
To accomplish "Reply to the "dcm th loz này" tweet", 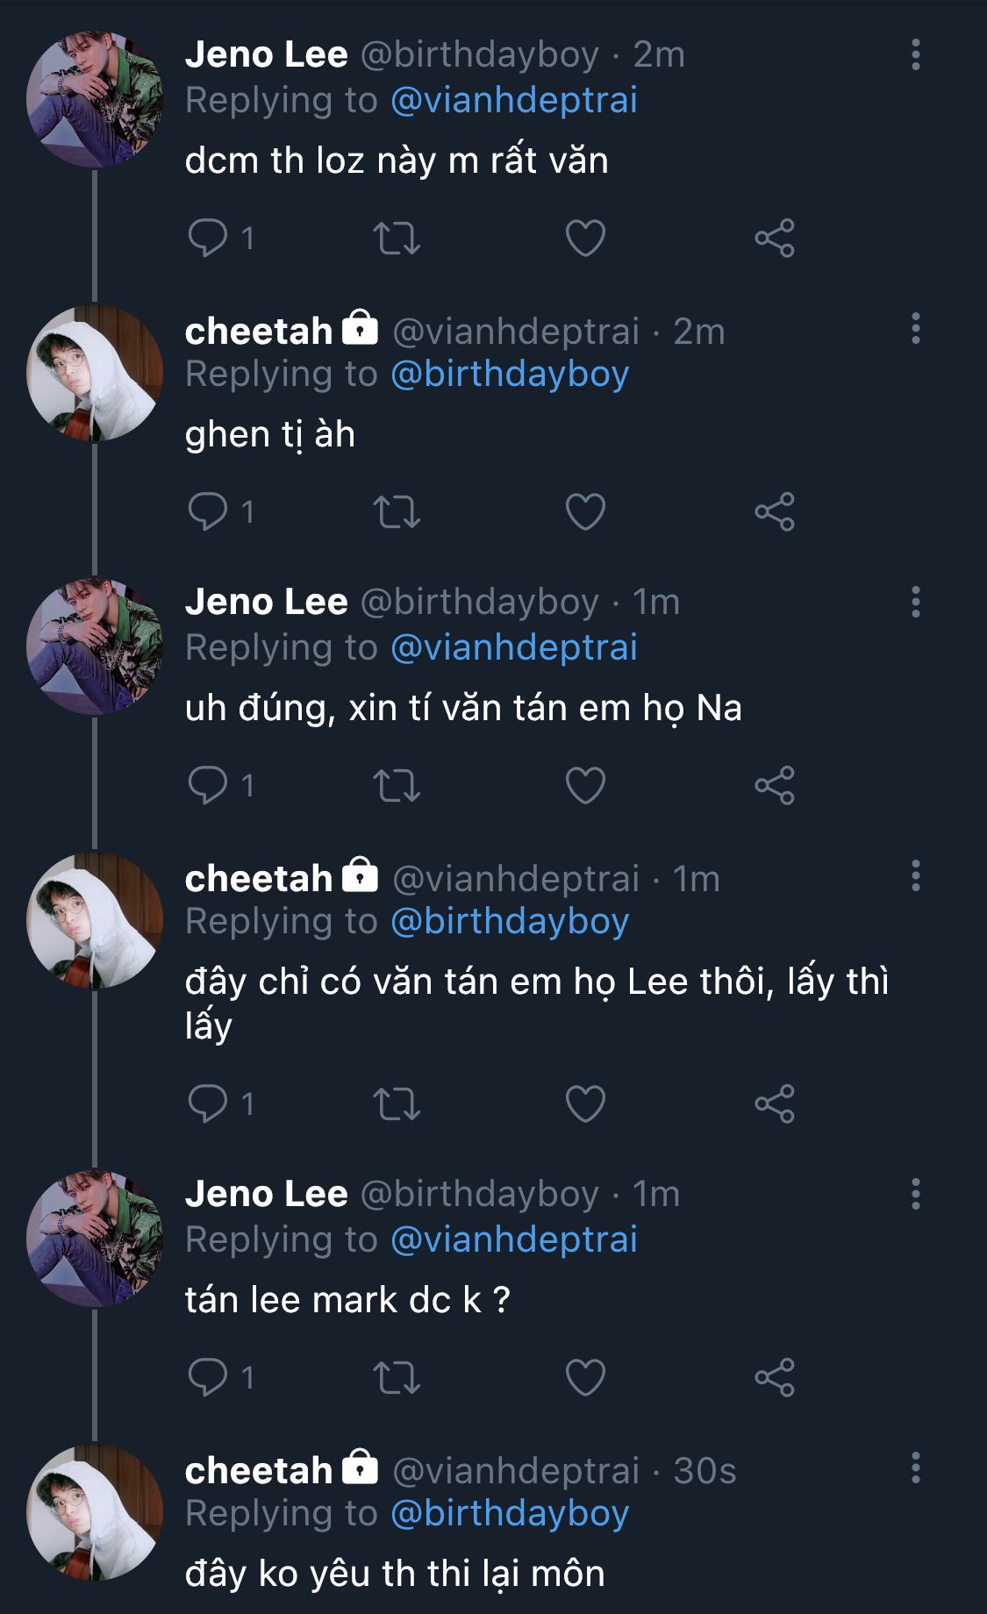I will click(x=208, y=238).
